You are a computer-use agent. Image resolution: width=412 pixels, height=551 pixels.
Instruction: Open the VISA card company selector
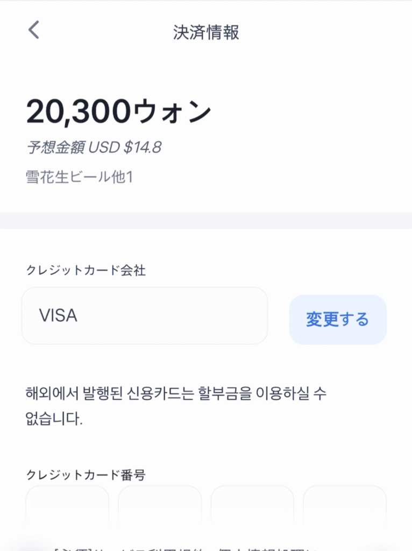tap(144, 316)
